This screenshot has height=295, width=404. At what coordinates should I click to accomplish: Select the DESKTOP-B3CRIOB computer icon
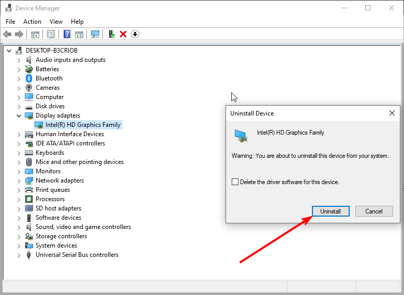coord(19,51)
